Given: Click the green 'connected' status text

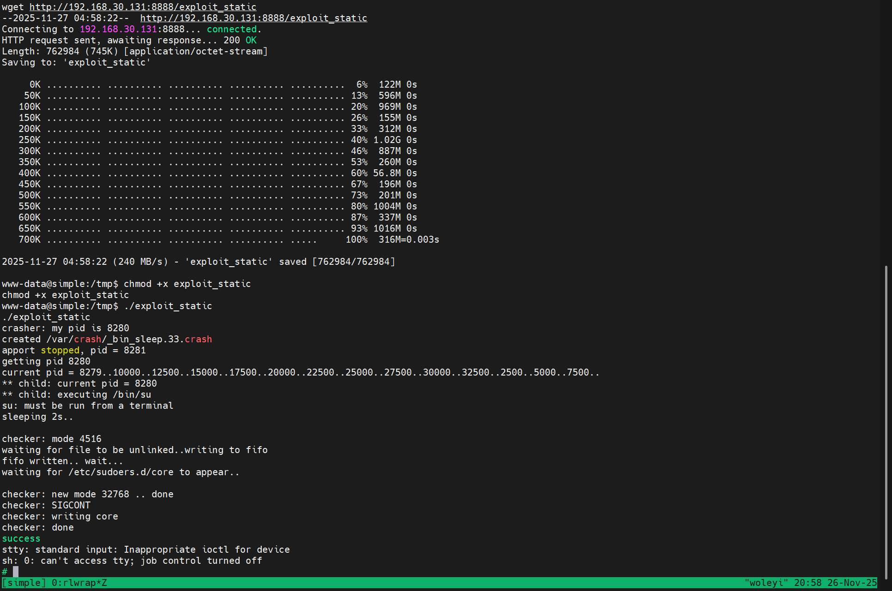Looking at the screenshot, I should 231,29.
